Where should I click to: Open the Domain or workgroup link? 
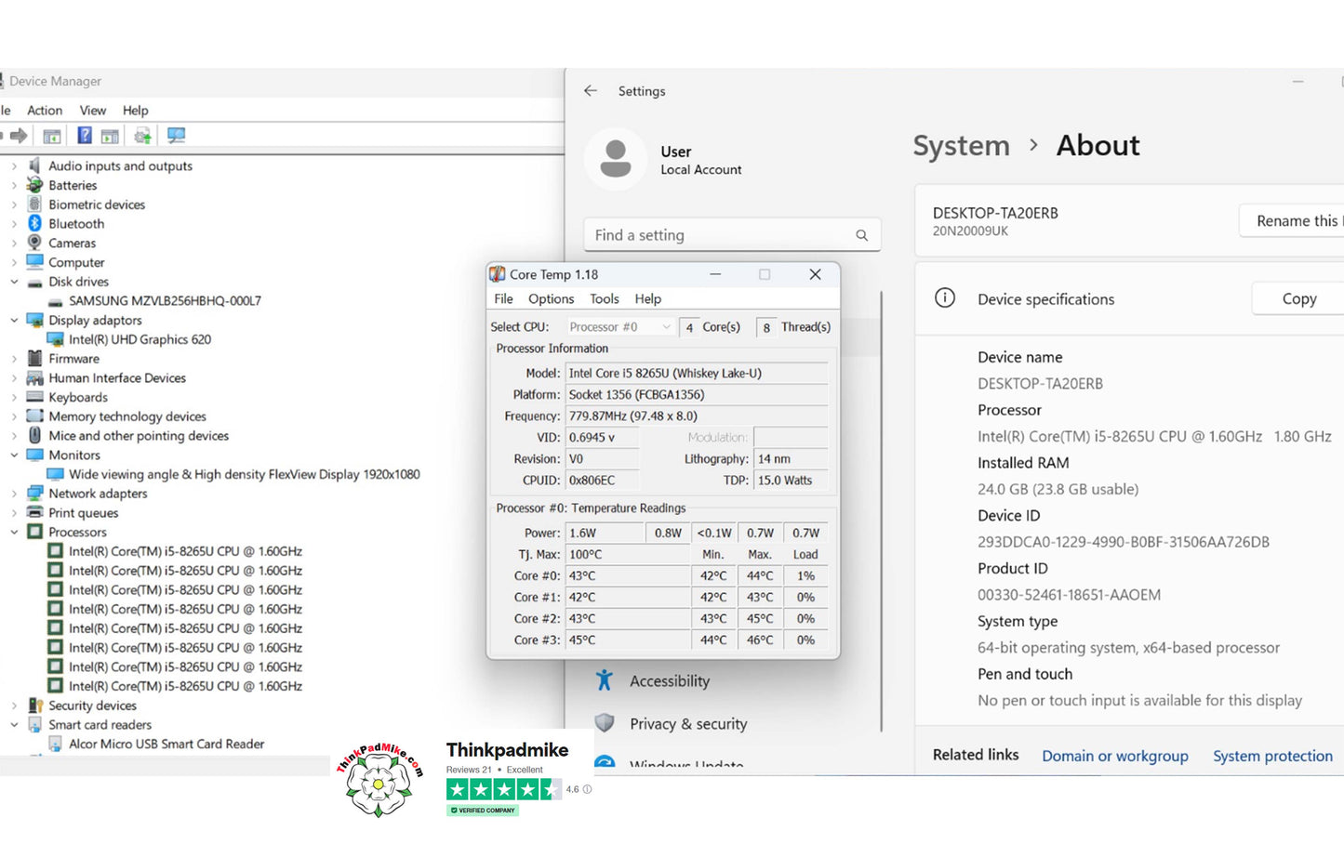1115,756
